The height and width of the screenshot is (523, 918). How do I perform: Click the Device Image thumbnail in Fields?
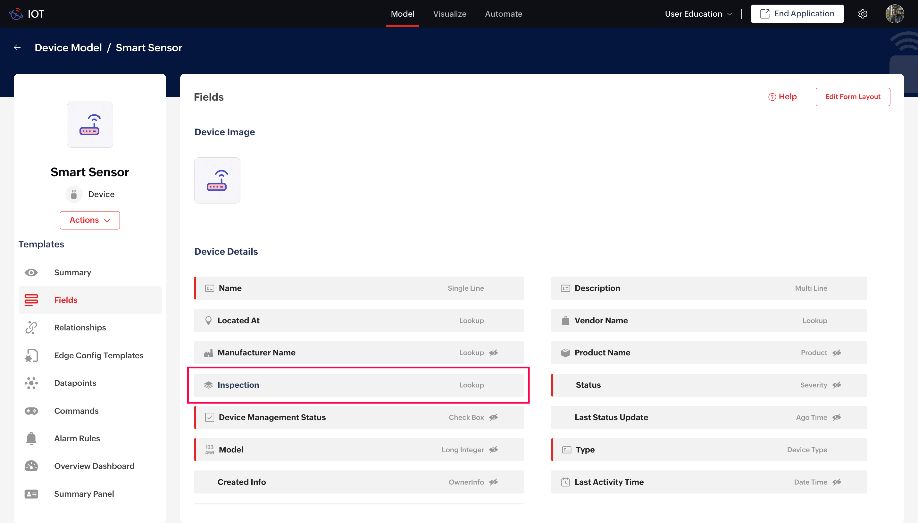[217, 180]
